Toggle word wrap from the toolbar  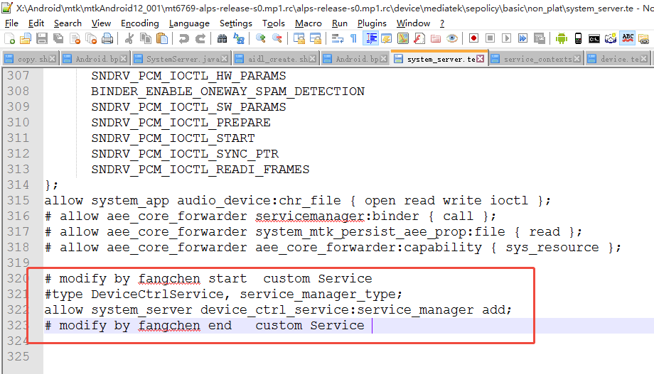tap(338, 39)
